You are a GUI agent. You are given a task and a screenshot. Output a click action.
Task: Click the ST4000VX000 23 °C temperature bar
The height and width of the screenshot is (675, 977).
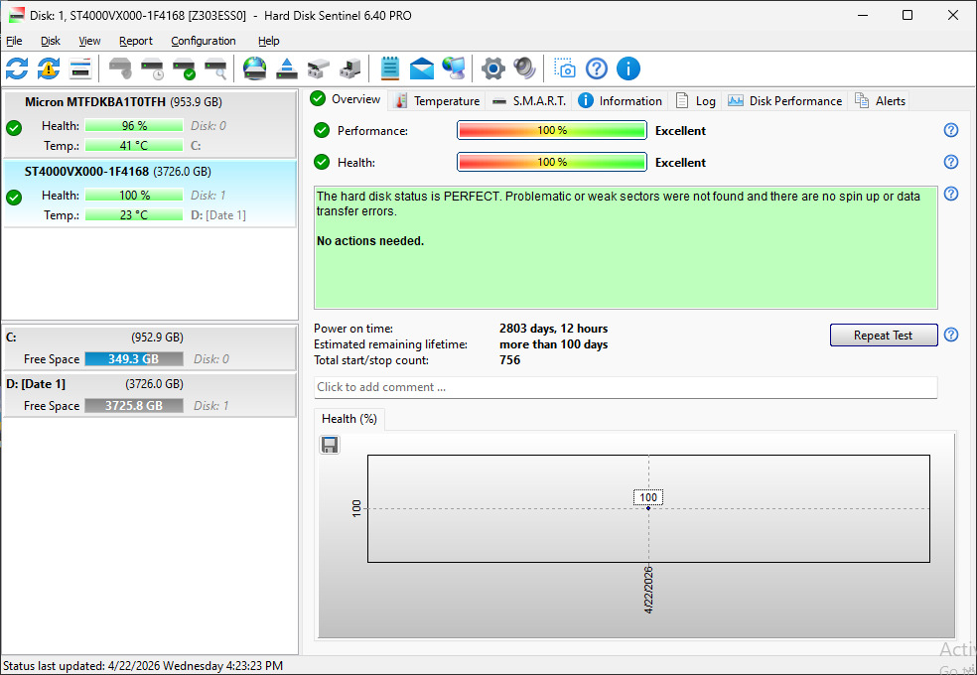click(x=134, y=214)
